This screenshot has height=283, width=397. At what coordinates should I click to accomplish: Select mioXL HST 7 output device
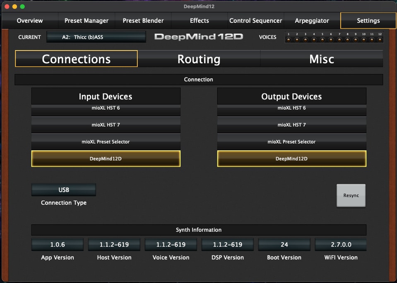[292, 125]
